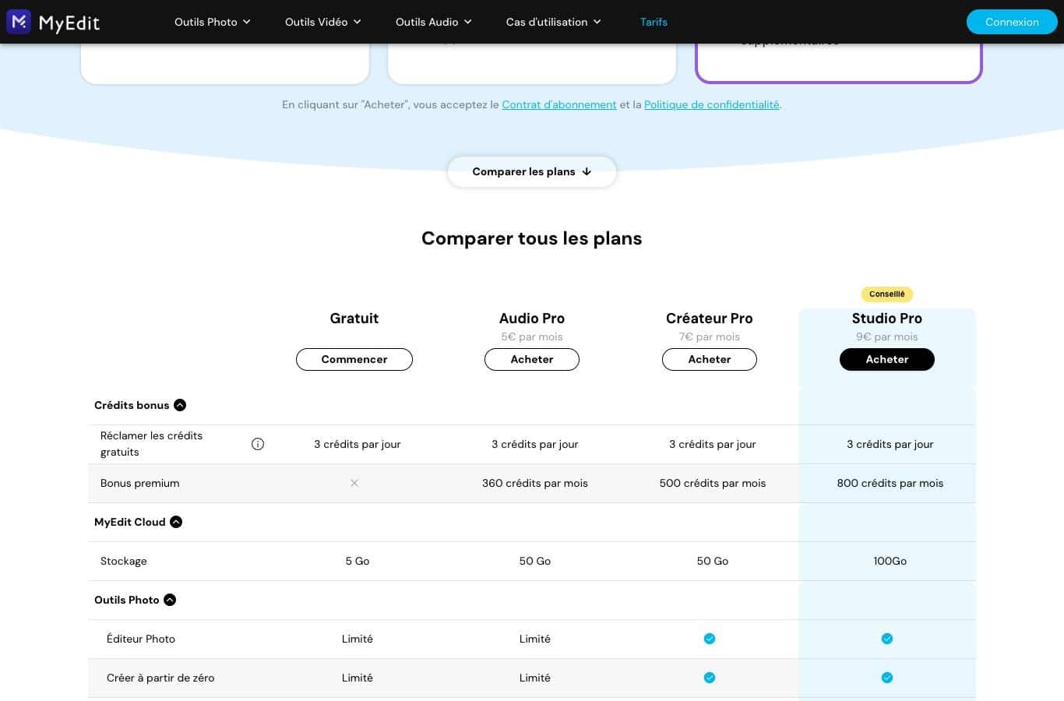Click the '5 Go' storage value
The height and width of the screenshot is (701, 1064).
point(358,561)
